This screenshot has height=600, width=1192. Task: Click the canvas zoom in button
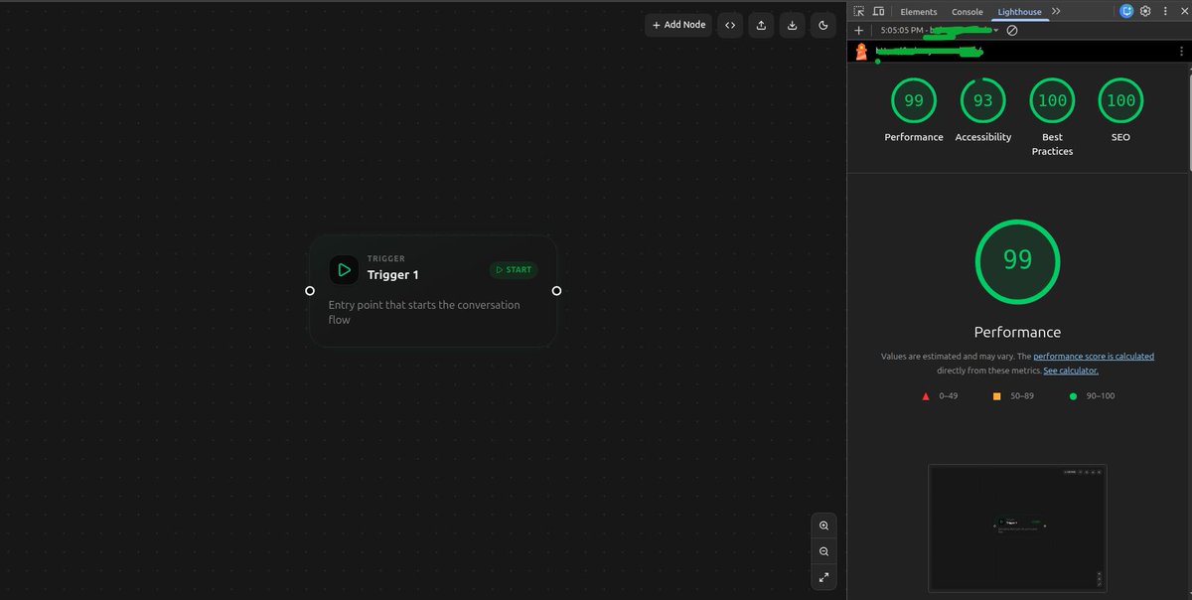823,525
